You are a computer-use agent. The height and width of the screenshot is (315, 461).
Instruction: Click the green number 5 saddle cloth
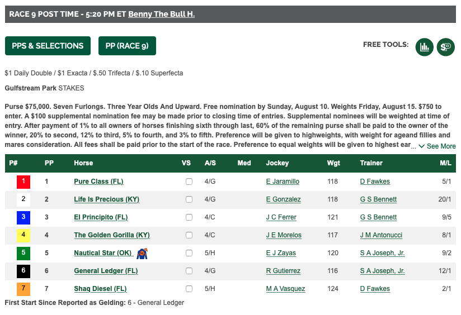coord(23,254)
